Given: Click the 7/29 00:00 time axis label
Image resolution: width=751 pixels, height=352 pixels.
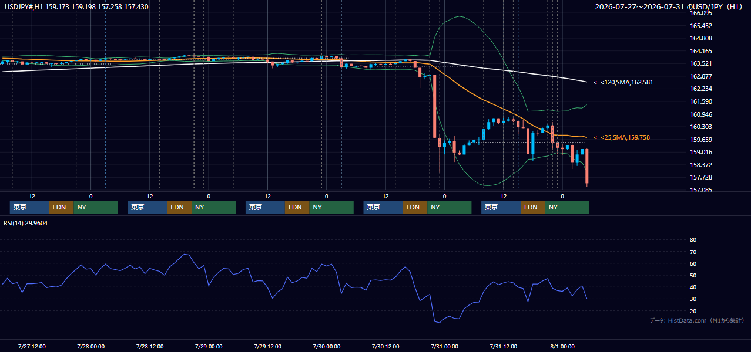Looking at the screenshot, I should click(x=209, y=346).
